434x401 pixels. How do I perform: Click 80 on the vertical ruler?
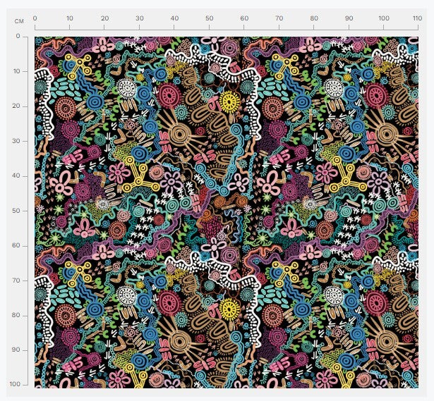tap(16, 315)
